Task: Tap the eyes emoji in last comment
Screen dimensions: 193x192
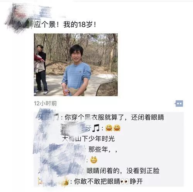Action: pos(125,182)
